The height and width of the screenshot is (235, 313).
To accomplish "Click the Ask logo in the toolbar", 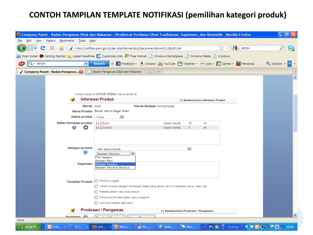I will [x=21, y=64].
